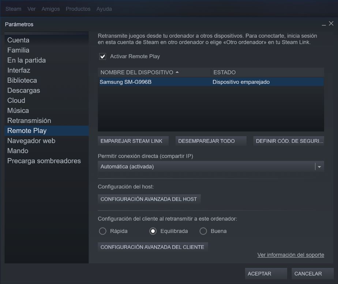Open Ver información del soporte link
Image resolution: width=338 pixels, height=284 pixels.
290,255
